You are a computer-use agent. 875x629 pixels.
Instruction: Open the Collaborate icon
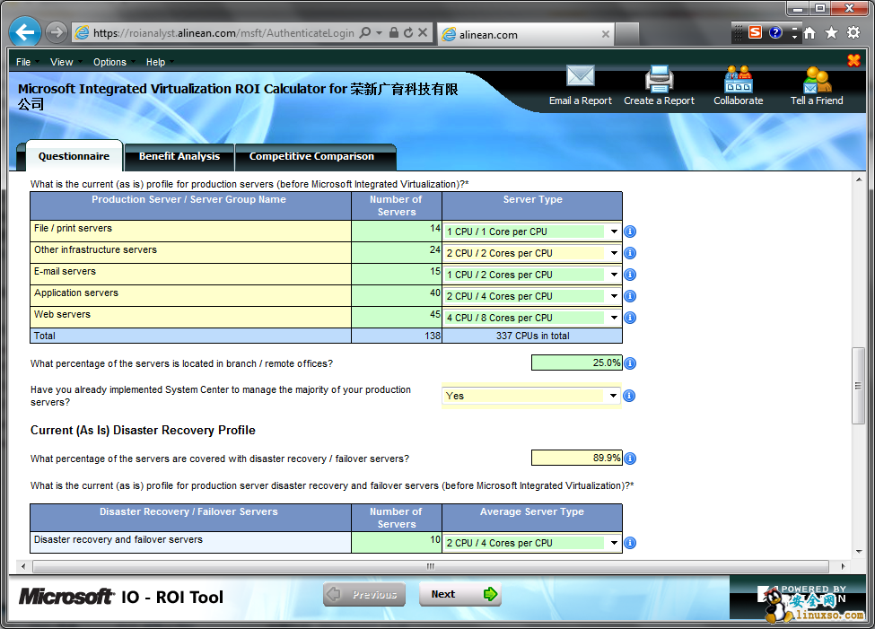738,79
